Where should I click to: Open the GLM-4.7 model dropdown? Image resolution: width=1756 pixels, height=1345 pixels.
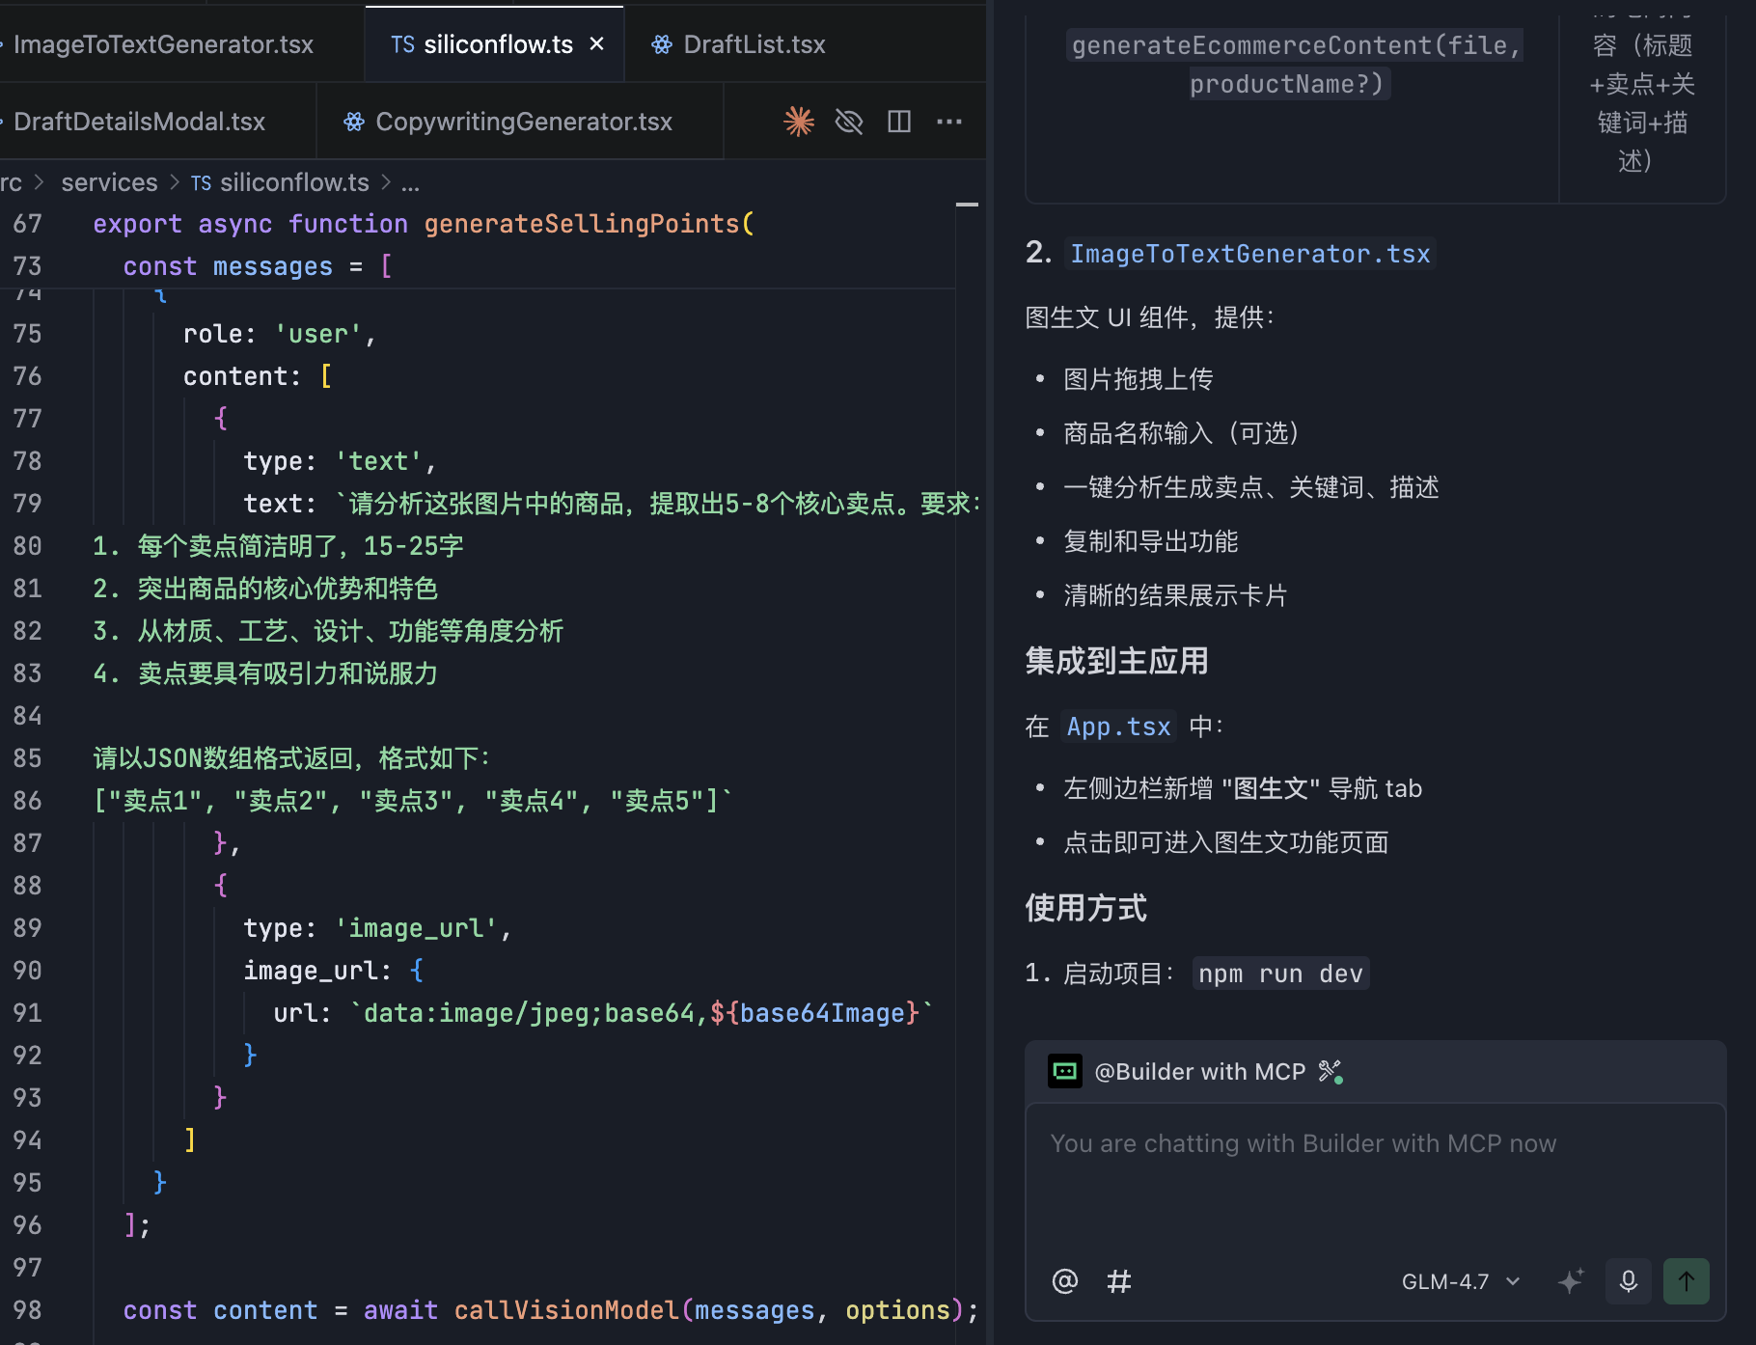point(1461,1281)
